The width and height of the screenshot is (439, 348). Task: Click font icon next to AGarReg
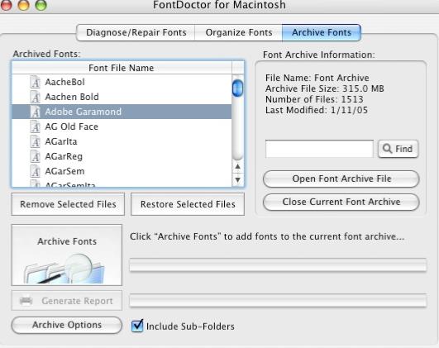click(35, 156)
